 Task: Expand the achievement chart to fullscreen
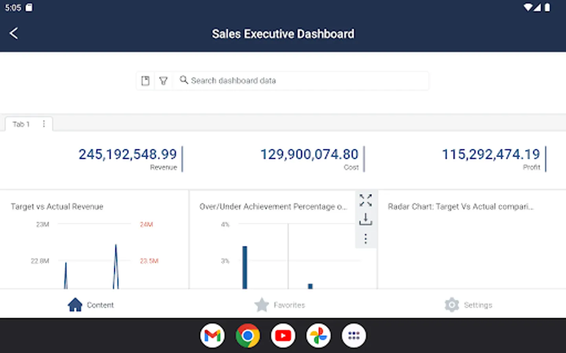click(366, 200)
